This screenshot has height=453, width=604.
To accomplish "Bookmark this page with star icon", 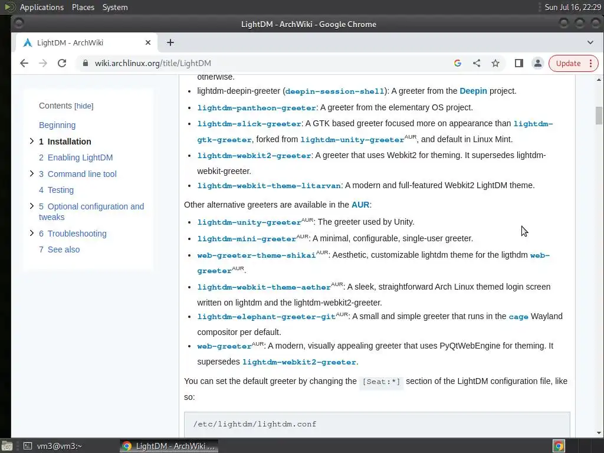I will click(x=495, y=63).
